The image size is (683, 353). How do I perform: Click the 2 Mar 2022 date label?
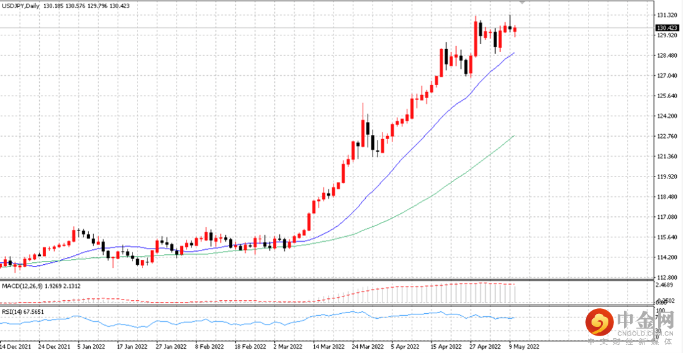(x=289, y=347)
